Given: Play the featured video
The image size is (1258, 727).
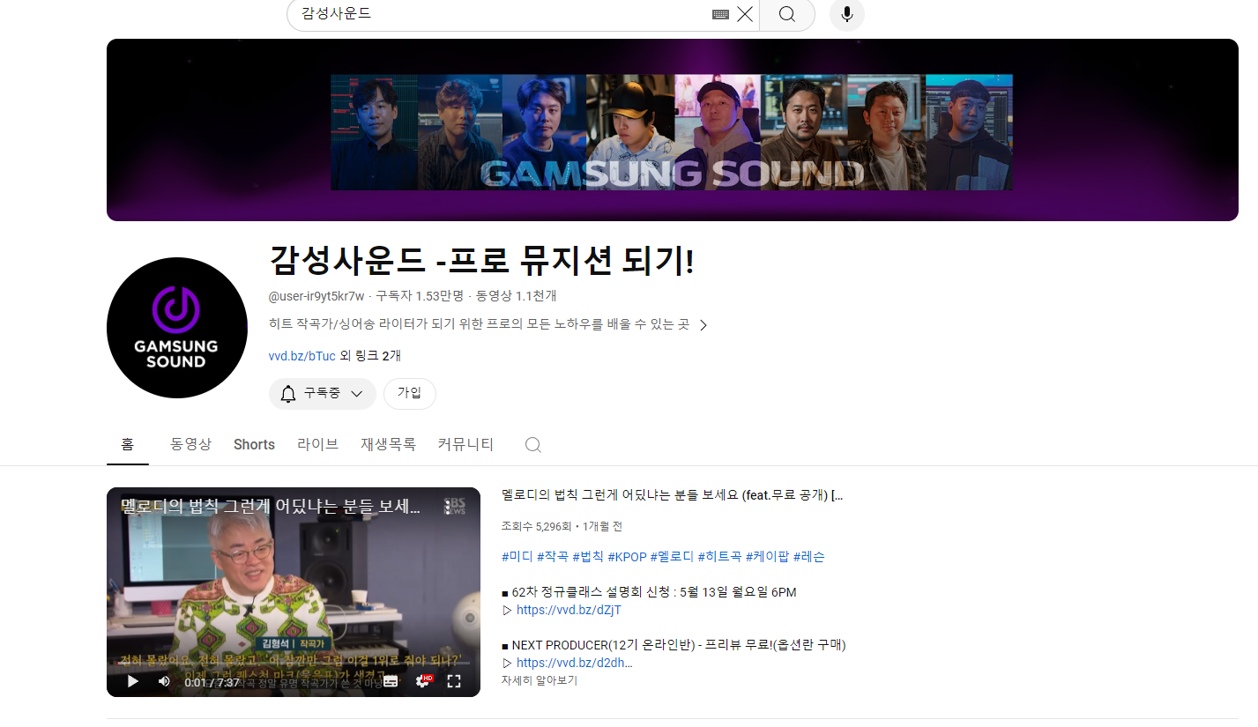Looking at the screenshot, I should tap(133, 681).
